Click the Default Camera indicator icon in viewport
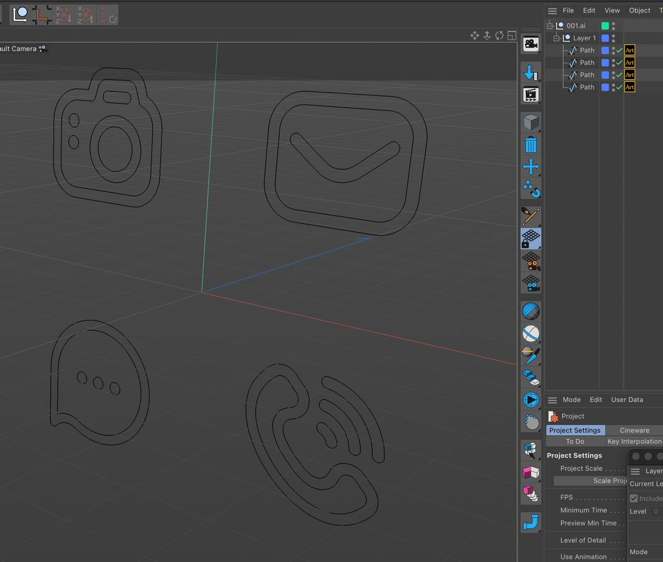Image resolution: width=663 pixels, height=562 pixels. click(x=42, y=49)
